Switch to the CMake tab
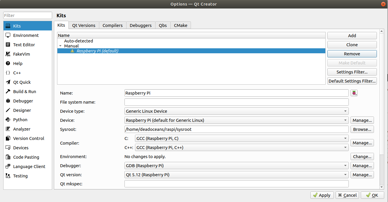Image resolution: width=388 pixels, height=202 pixels. [181, 25]
